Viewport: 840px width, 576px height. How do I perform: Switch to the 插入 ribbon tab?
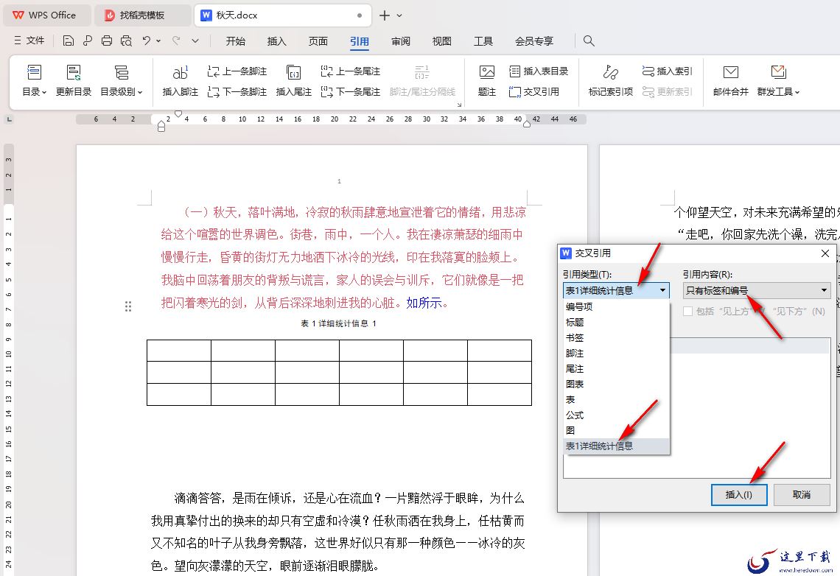point(276,41)
